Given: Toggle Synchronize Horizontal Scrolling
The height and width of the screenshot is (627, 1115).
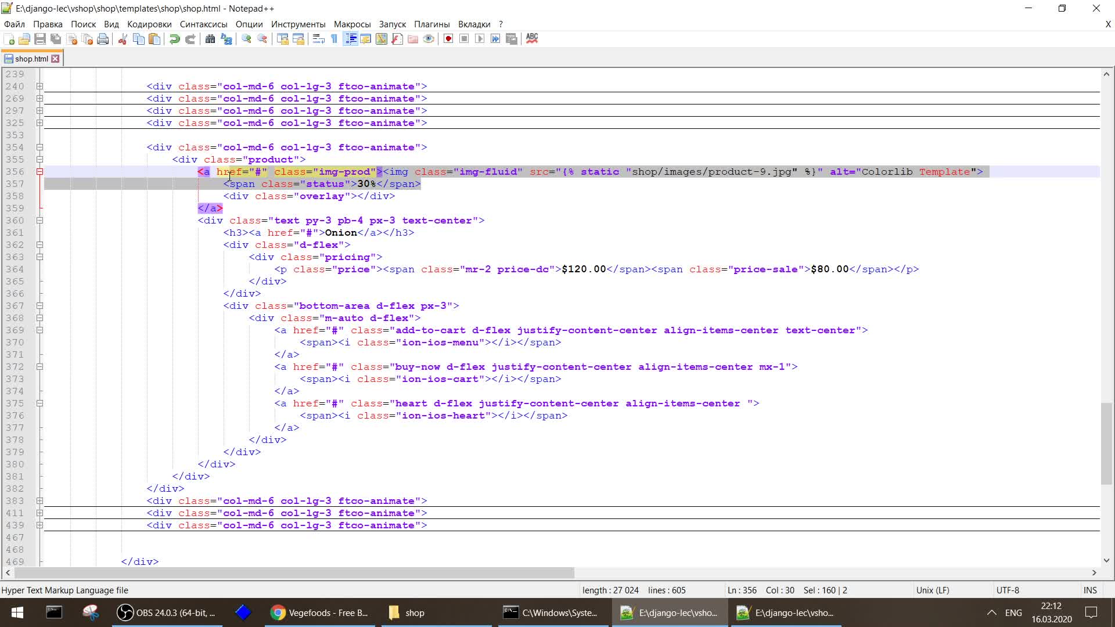Looking at the screenshot, I should click(x=298, y=39).
